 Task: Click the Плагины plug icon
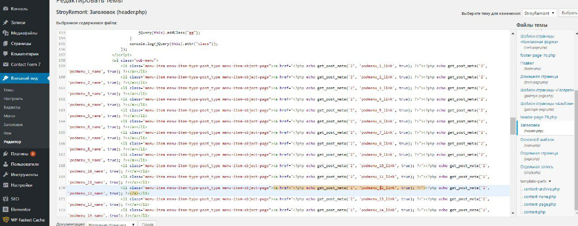click(x=5, y=154)
